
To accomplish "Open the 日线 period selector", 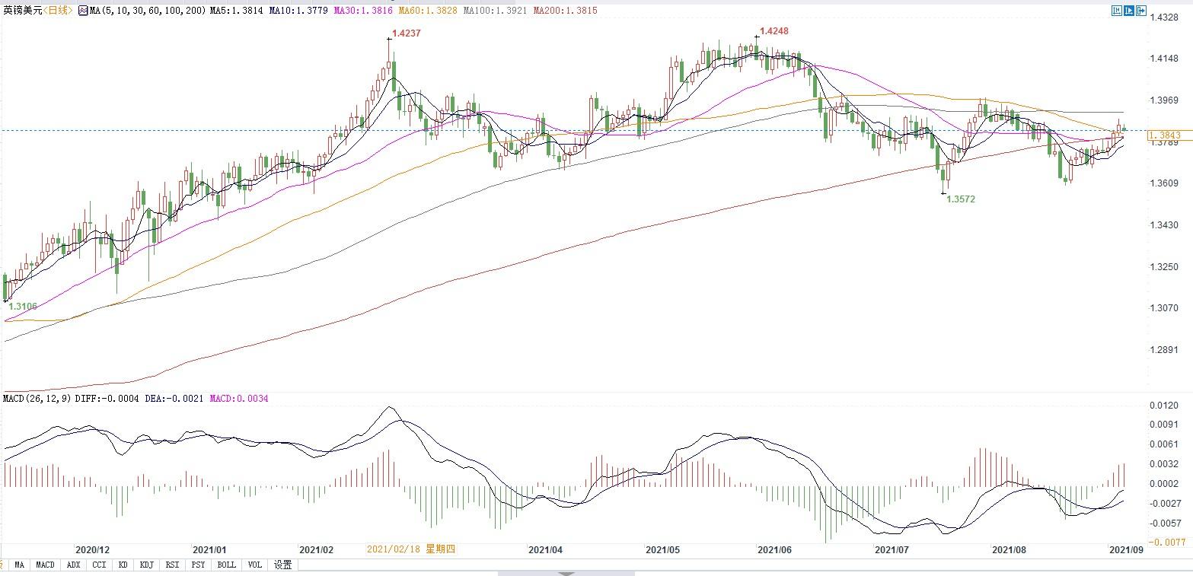I will 58,11.
